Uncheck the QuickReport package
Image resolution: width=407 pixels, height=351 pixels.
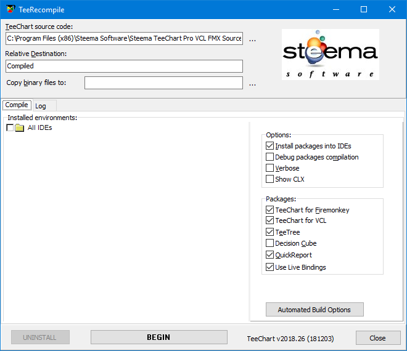pos(269,255)
